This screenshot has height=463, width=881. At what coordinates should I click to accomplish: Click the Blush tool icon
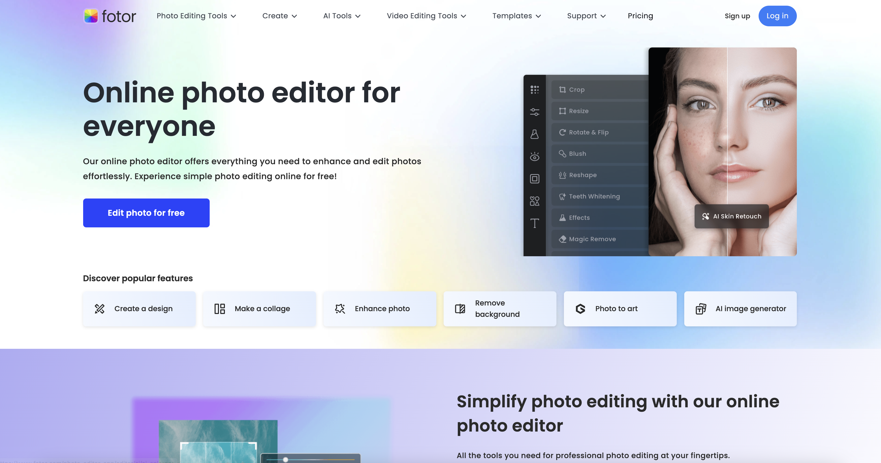pyautogui.click(x=562, y=154)
